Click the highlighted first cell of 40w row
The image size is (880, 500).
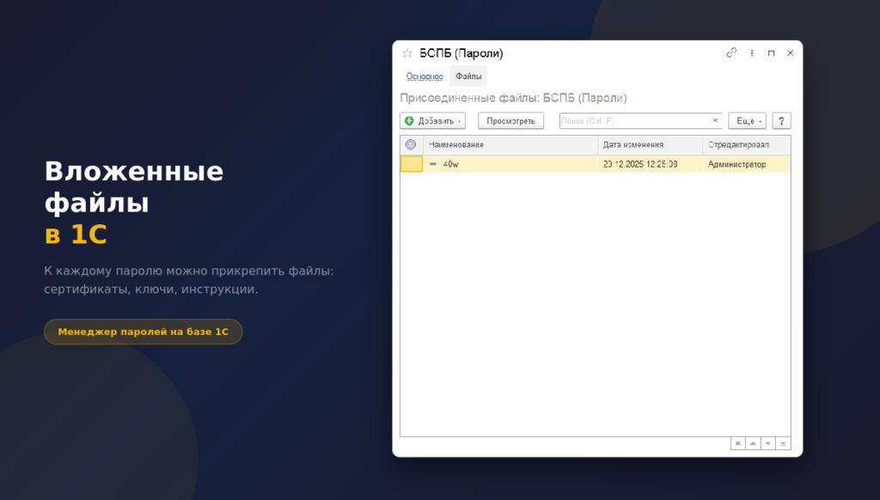[412, 164]
